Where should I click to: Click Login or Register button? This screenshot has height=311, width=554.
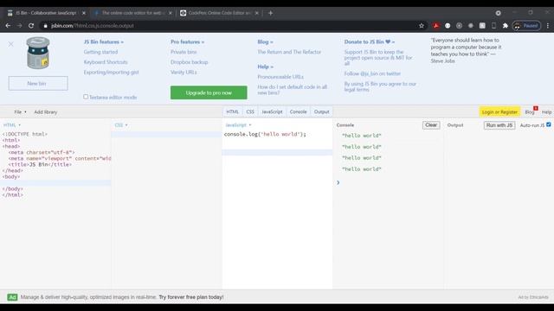(499, 112)
